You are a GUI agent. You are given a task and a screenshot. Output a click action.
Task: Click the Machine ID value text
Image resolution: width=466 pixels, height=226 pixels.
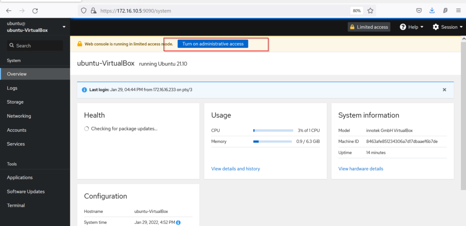click(x=402, y=141)
